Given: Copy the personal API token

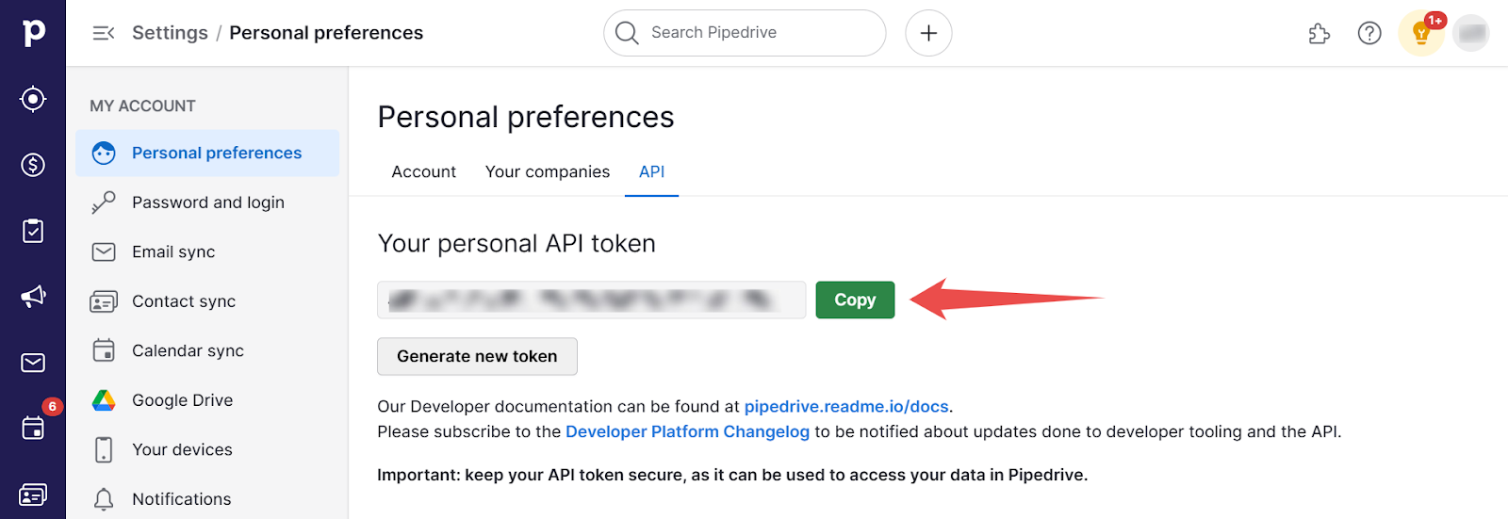Looking at the screenshot, I should click(x=855, y=300).
